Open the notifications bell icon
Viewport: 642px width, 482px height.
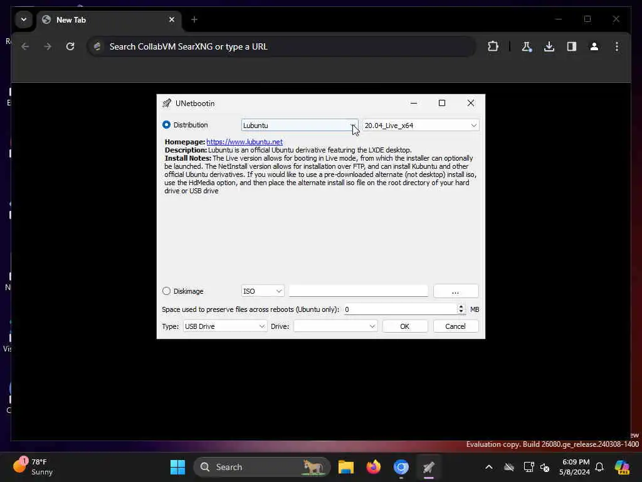click(x=599, y=467)
